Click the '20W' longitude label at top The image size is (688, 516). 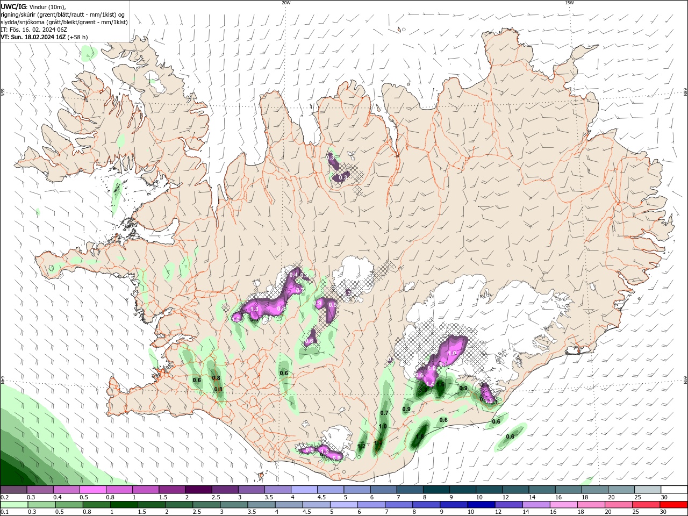tap(286, 3)
